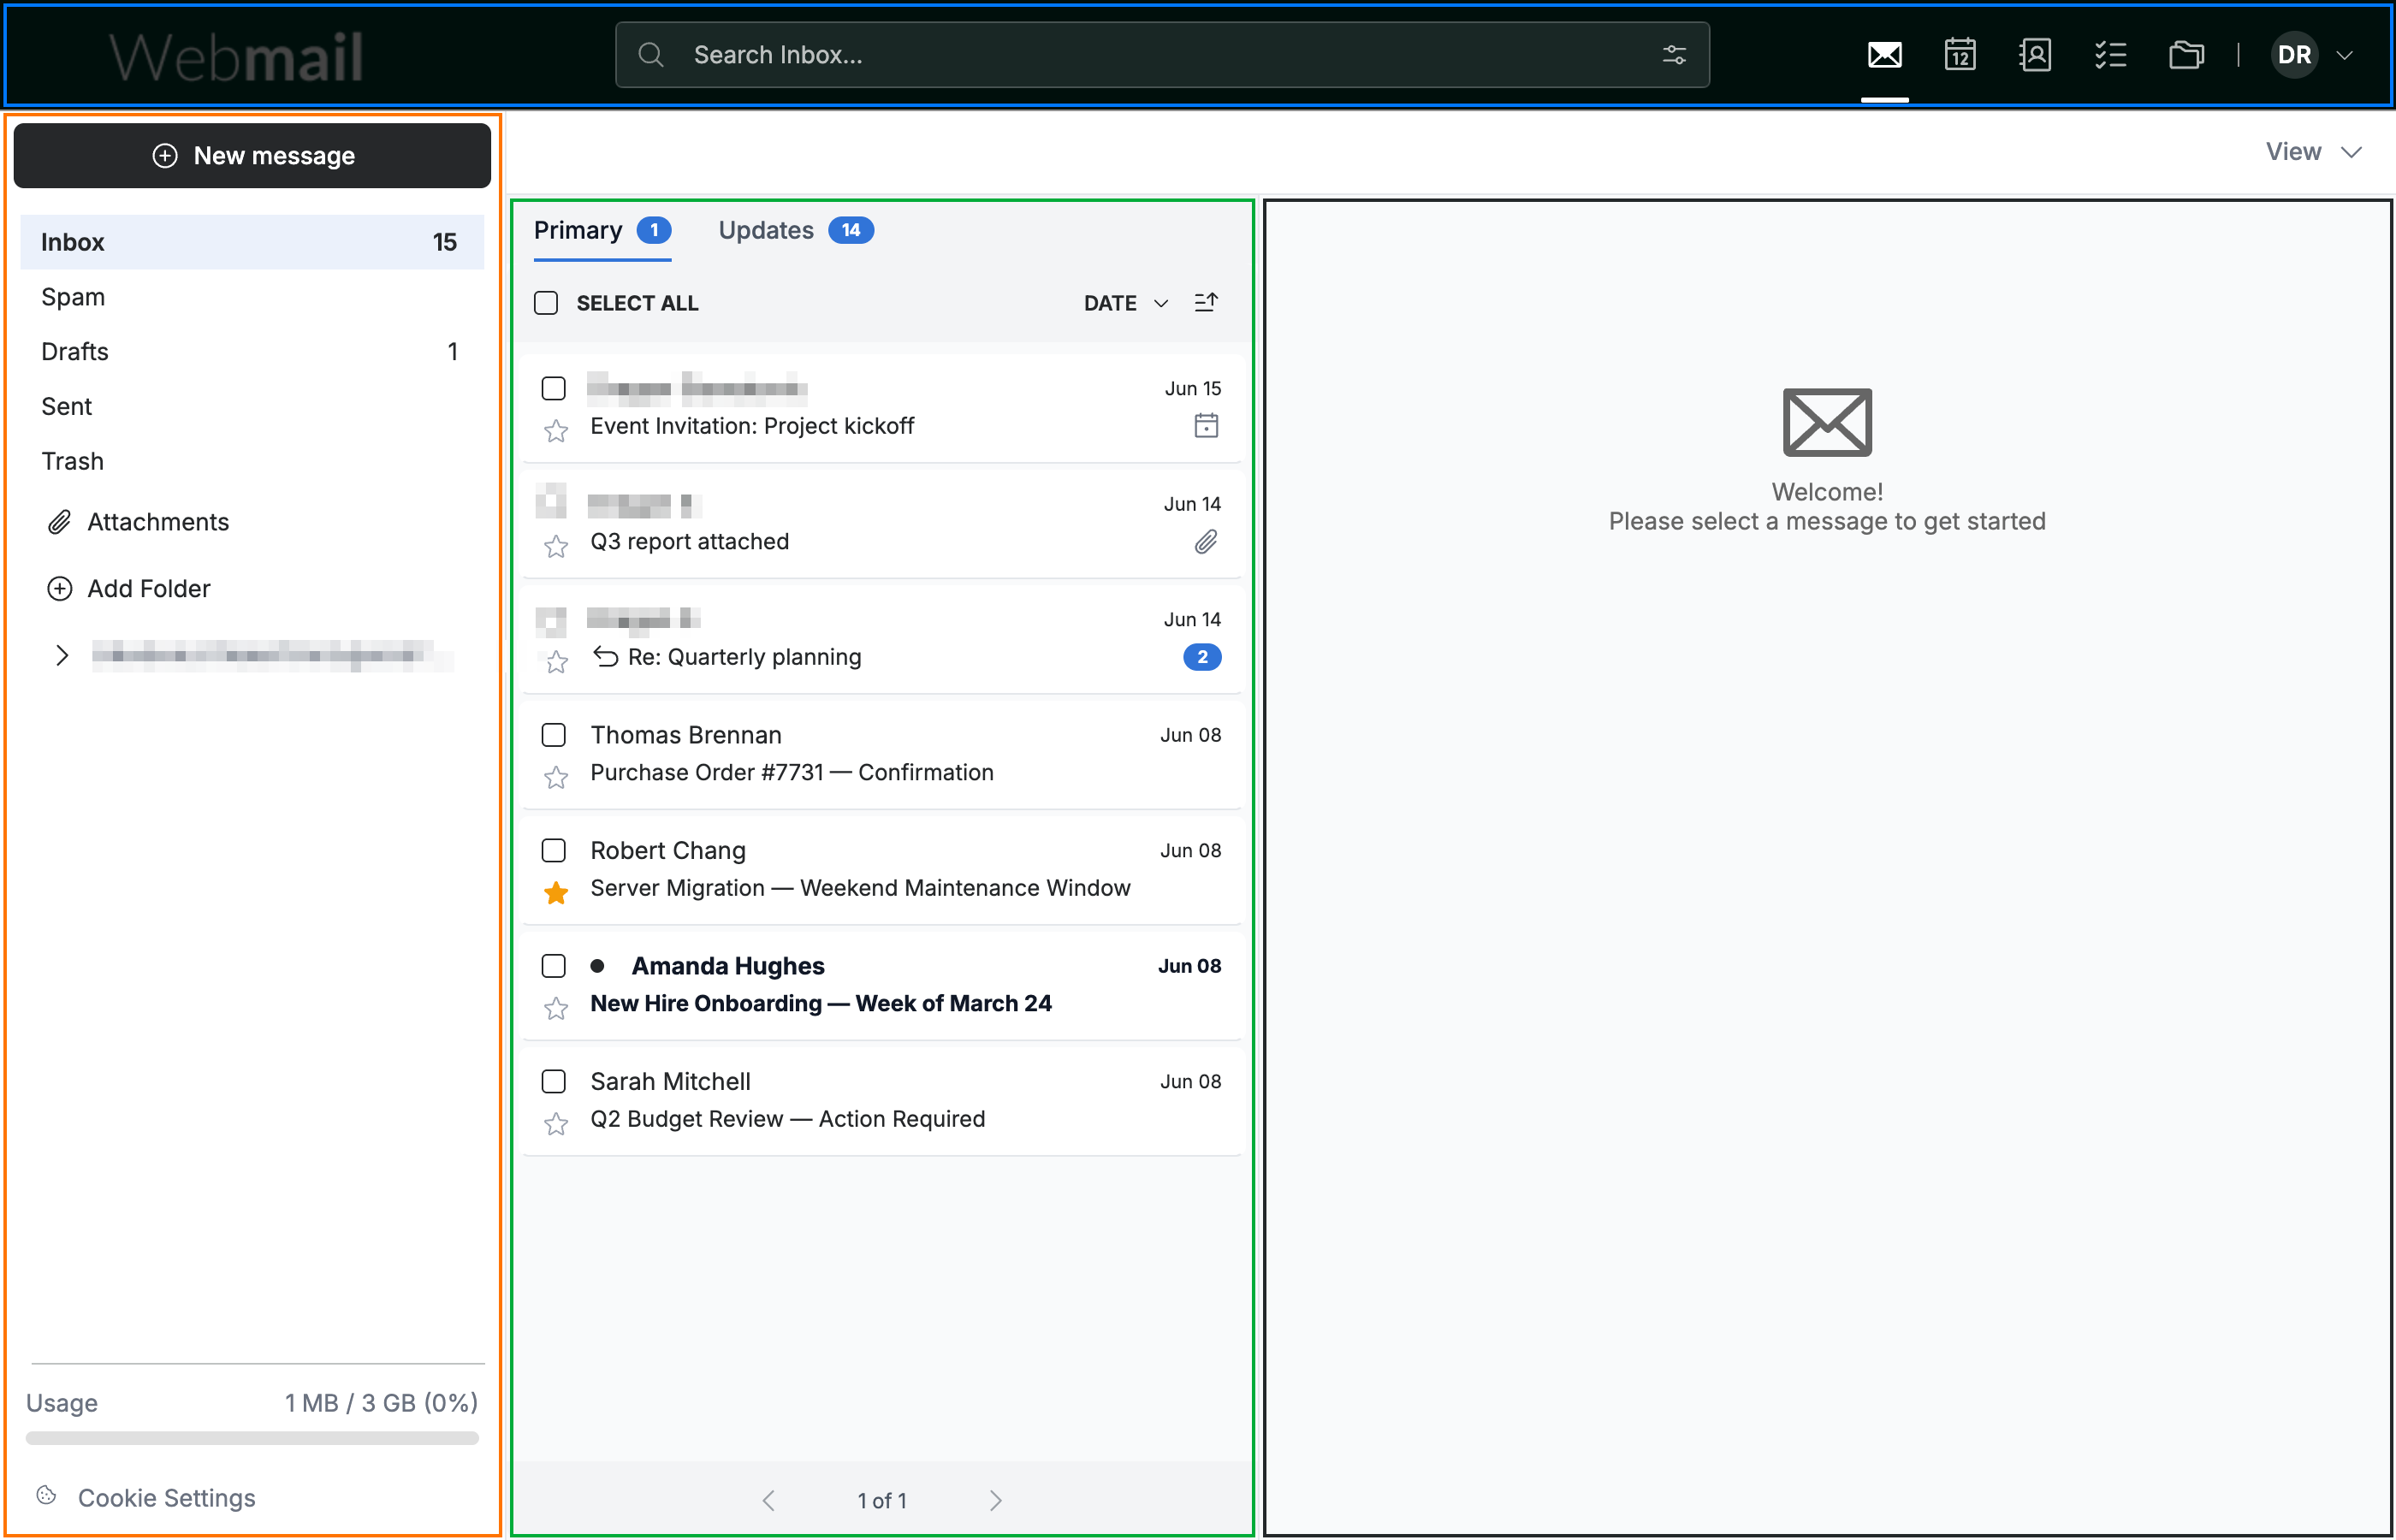Click calendar icon on Project kickoff message
This screenshot has width=2396, height=1540.
click(1206, 426)
